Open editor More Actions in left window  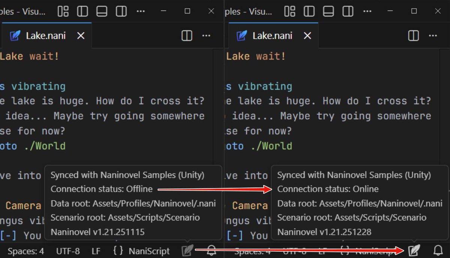pos(206,36)
